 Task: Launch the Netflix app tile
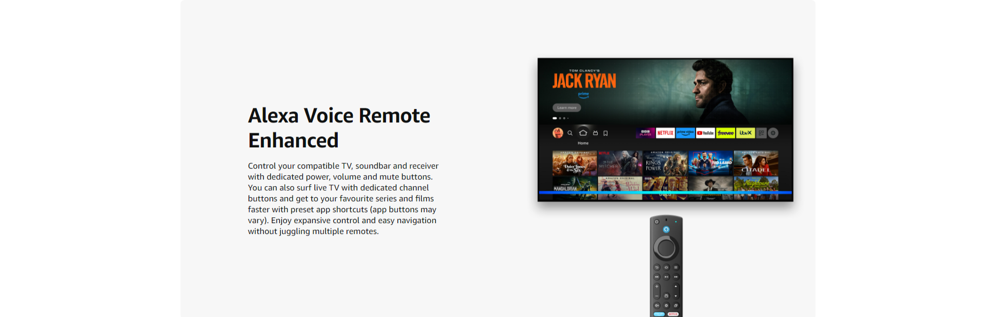(x=665, y=133)
